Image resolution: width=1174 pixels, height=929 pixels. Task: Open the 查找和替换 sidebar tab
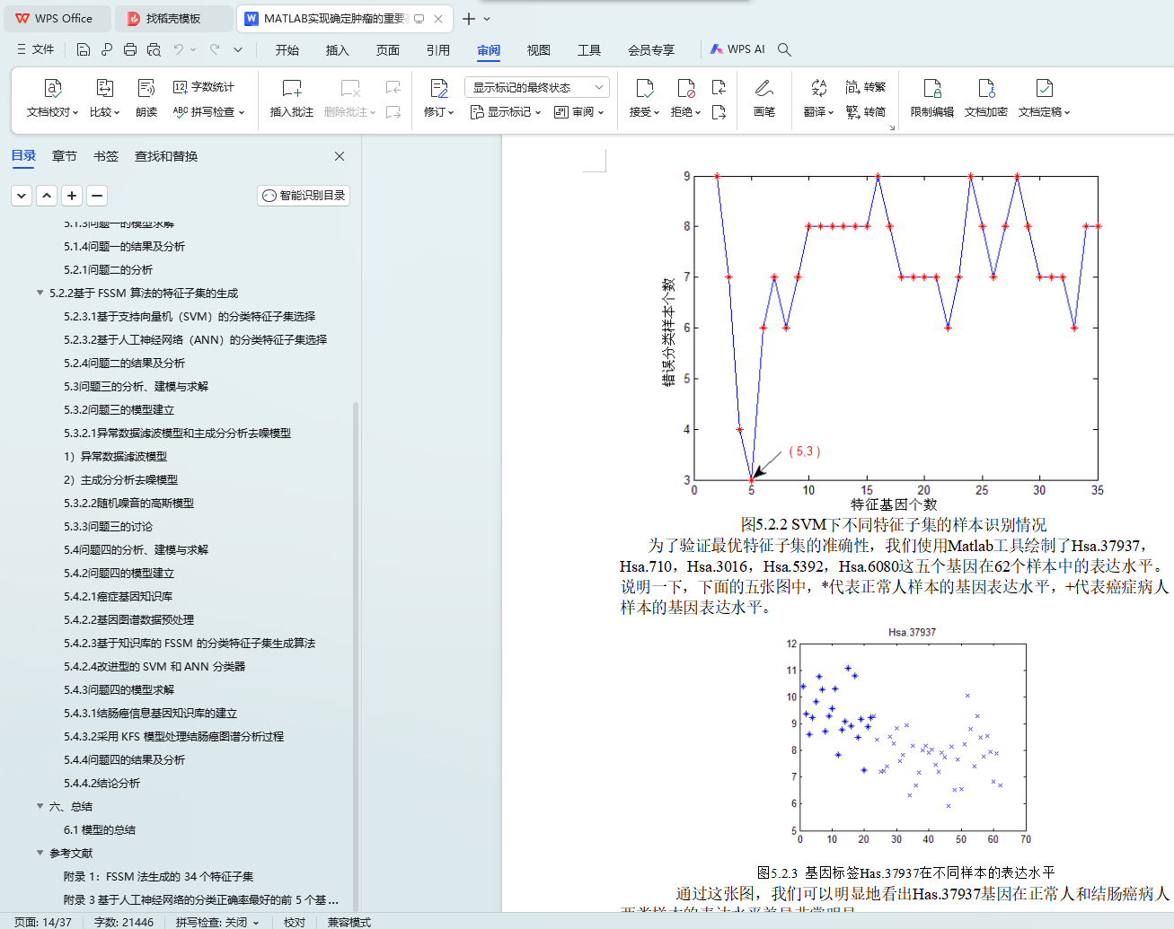pos(166,156)
